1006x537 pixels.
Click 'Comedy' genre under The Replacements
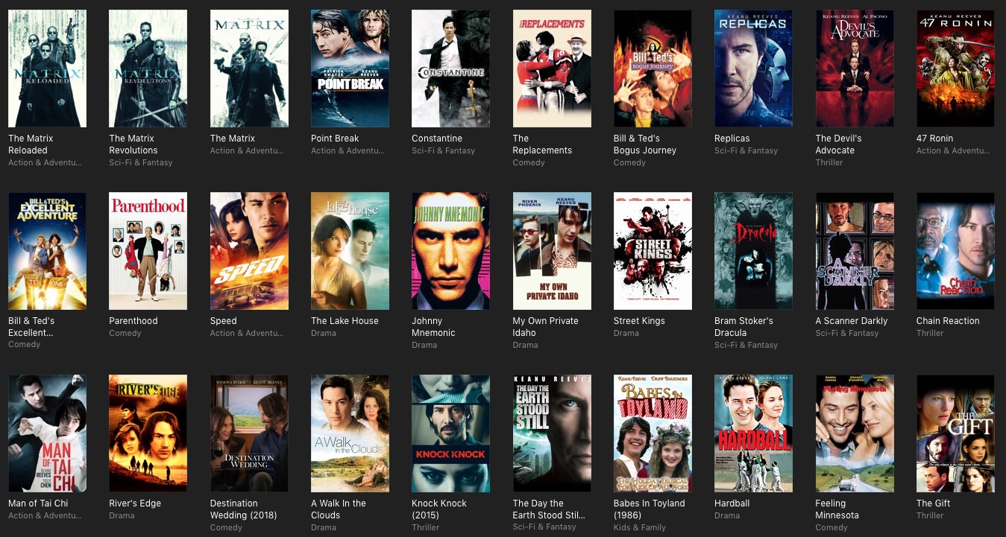pos(529,162)
